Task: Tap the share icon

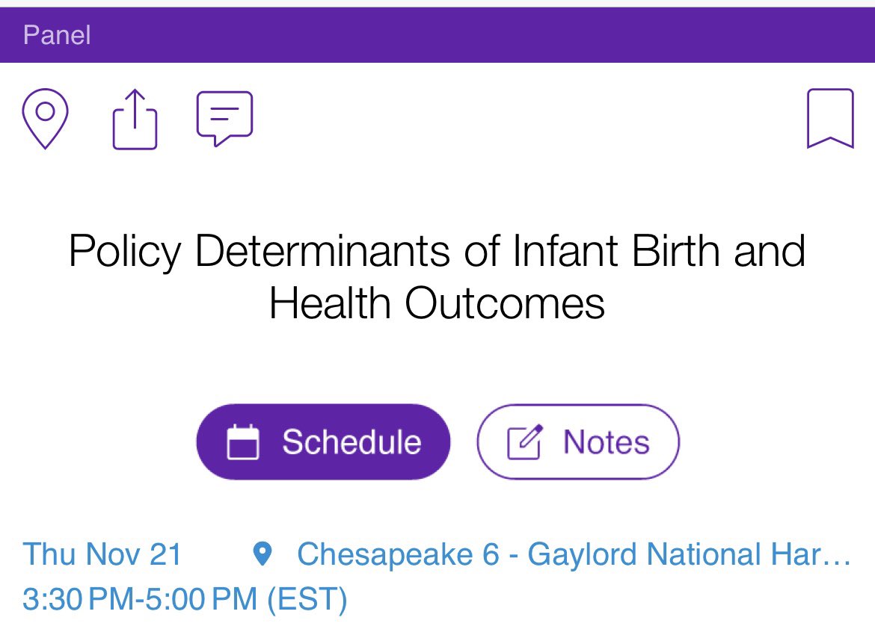Action: [x=135, y=120]
